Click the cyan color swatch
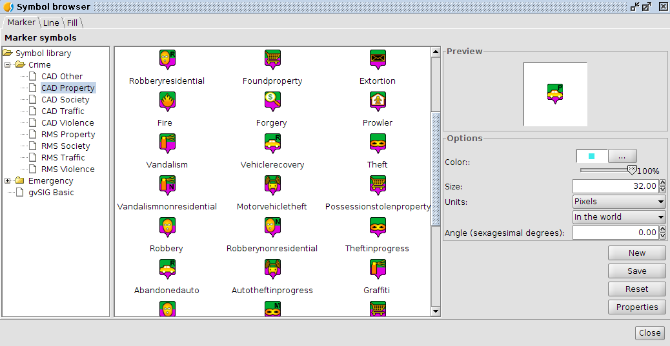 click(x=591, y=156)
